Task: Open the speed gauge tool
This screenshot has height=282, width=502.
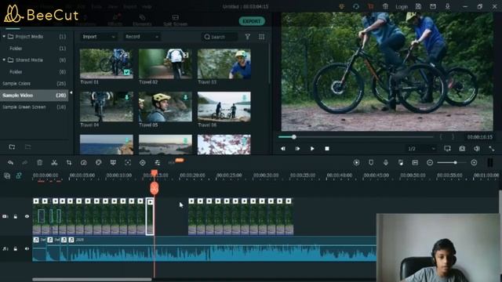Action: (x=84, y=163)
